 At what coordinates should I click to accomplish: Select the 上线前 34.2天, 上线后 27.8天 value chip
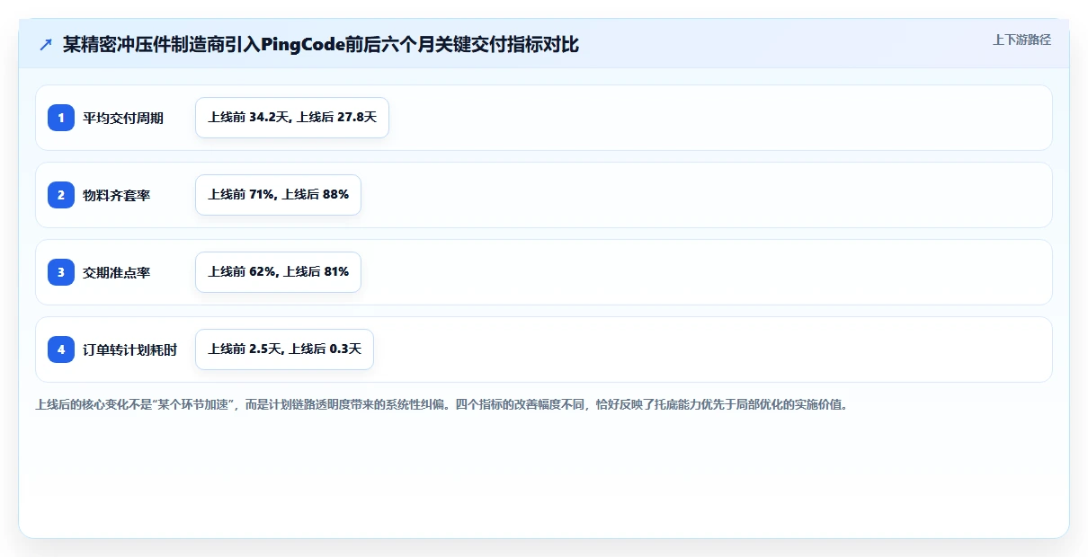(292, 118)
